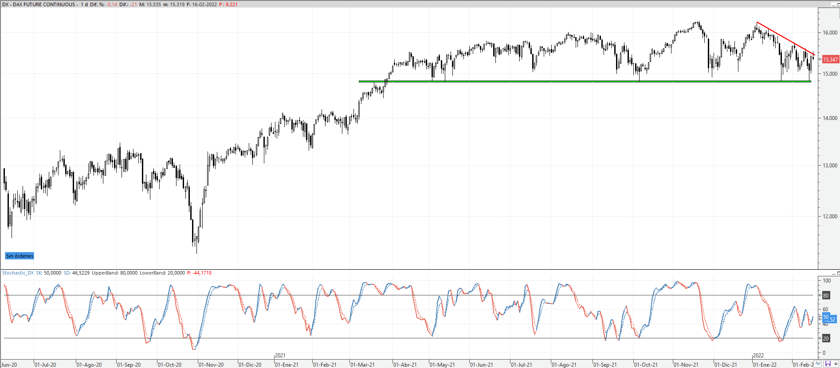Click the blue double-chevron icon at bottom right

pos(817,364)
